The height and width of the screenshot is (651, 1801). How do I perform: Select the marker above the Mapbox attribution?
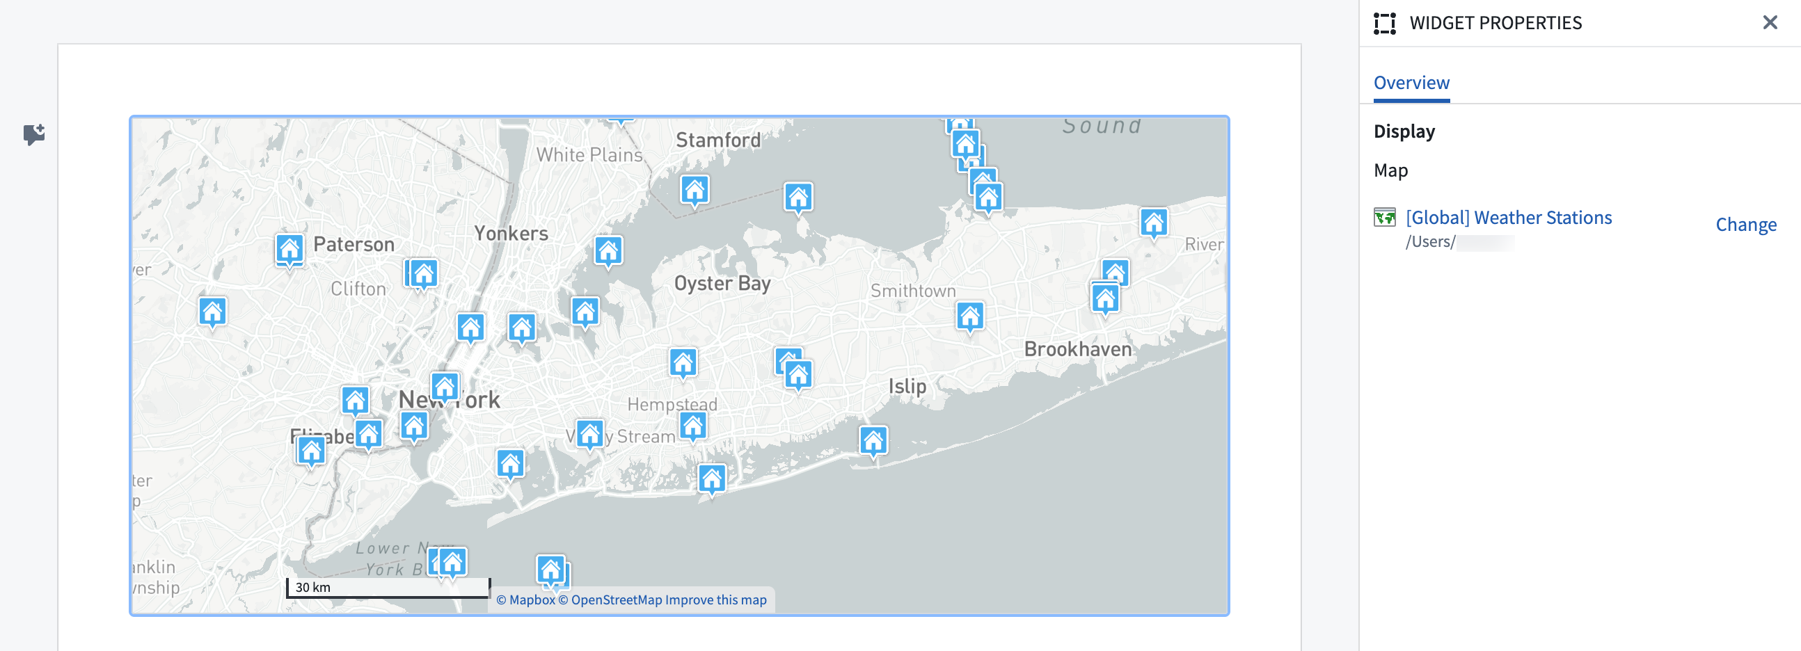tap(550, 571)
